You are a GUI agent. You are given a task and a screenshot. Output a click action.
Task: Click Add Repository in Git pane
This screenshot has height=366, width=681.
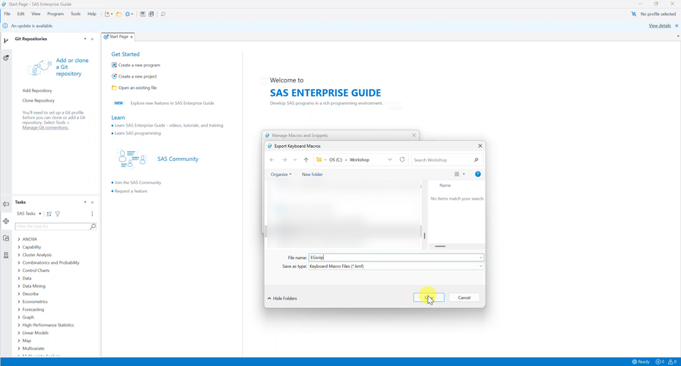point(37,91)
